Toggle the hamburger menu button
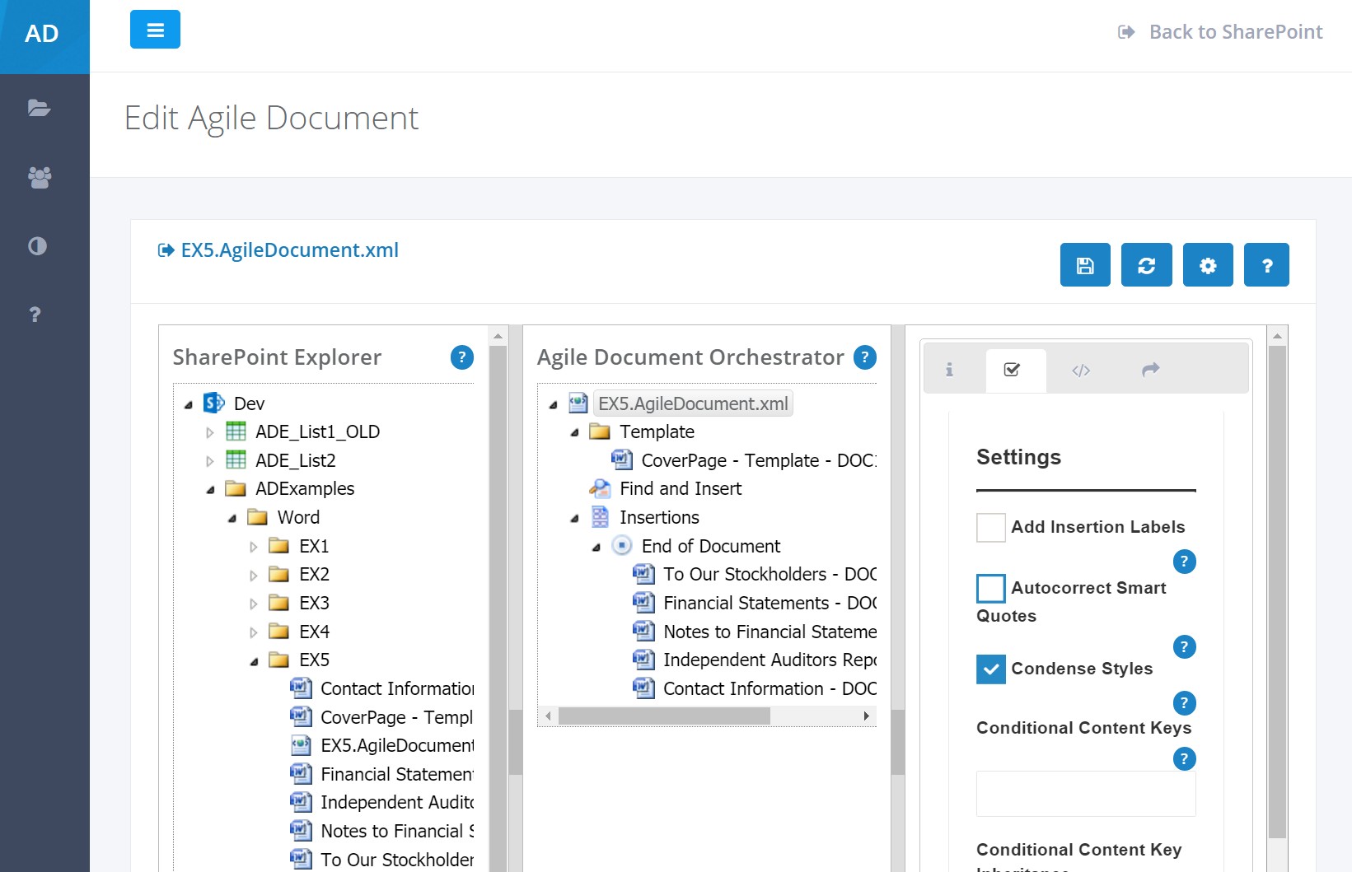 155,30
